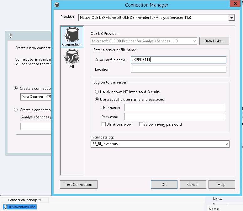Select the Connection page icon
Image resolution: width=243 pixels, height=211 pixels.
click(x=72, y=35)
